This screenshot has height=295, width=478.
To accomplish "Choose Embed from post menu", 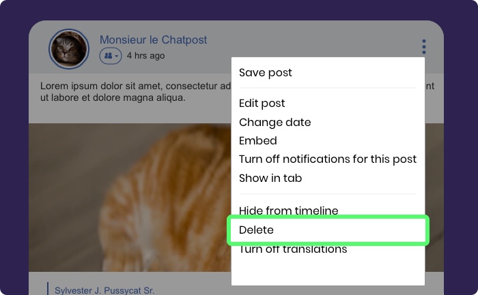I will (x=258, y=141).
